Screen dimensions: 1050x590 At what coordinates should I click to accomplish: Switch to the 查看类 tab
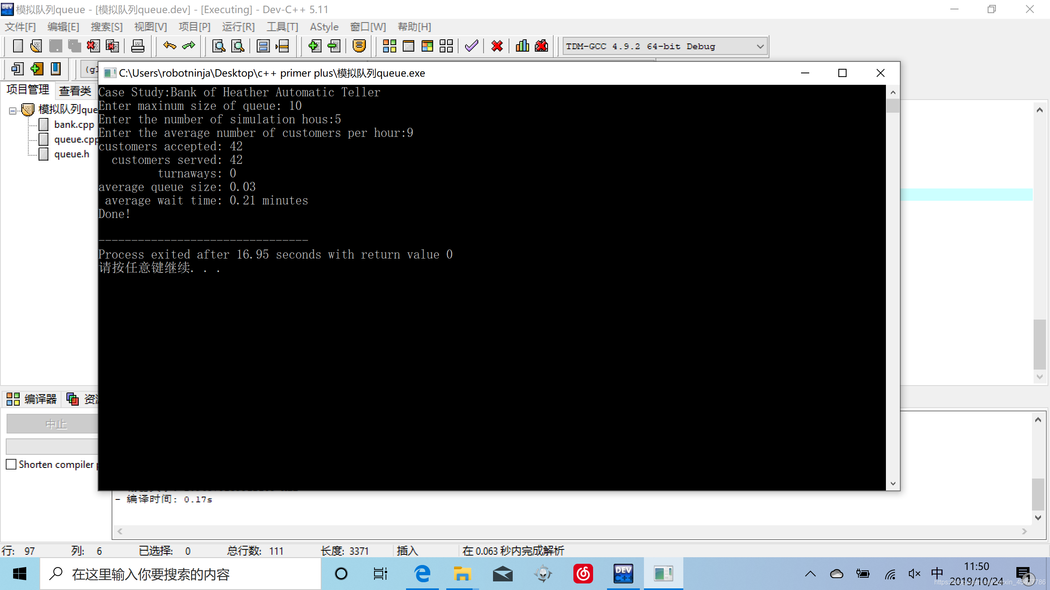(x=75, y=91)
